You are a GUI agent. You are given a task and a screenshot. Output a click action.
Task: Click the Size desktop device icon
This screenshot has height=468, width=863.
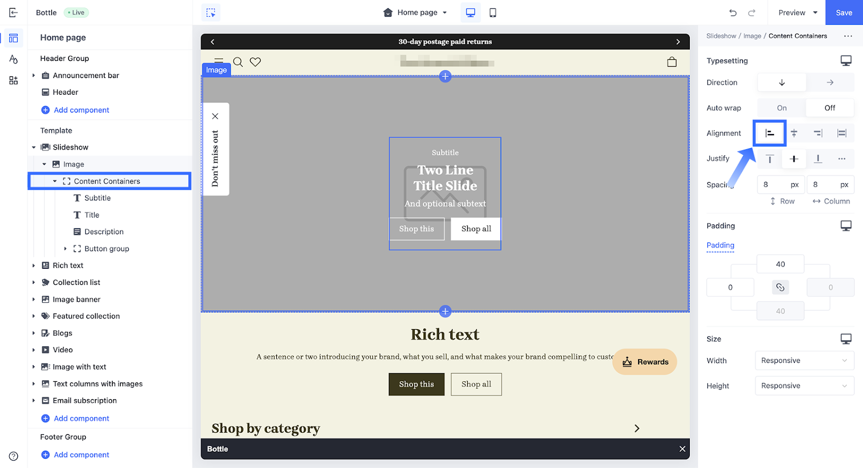(x=846, y=339)
